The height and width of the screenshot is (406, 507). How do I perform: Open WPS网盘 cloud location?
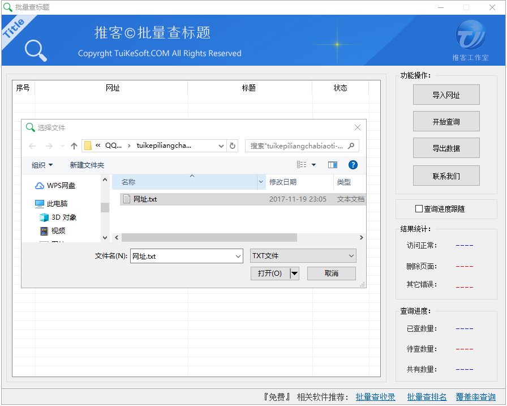[x=55, y=186]
